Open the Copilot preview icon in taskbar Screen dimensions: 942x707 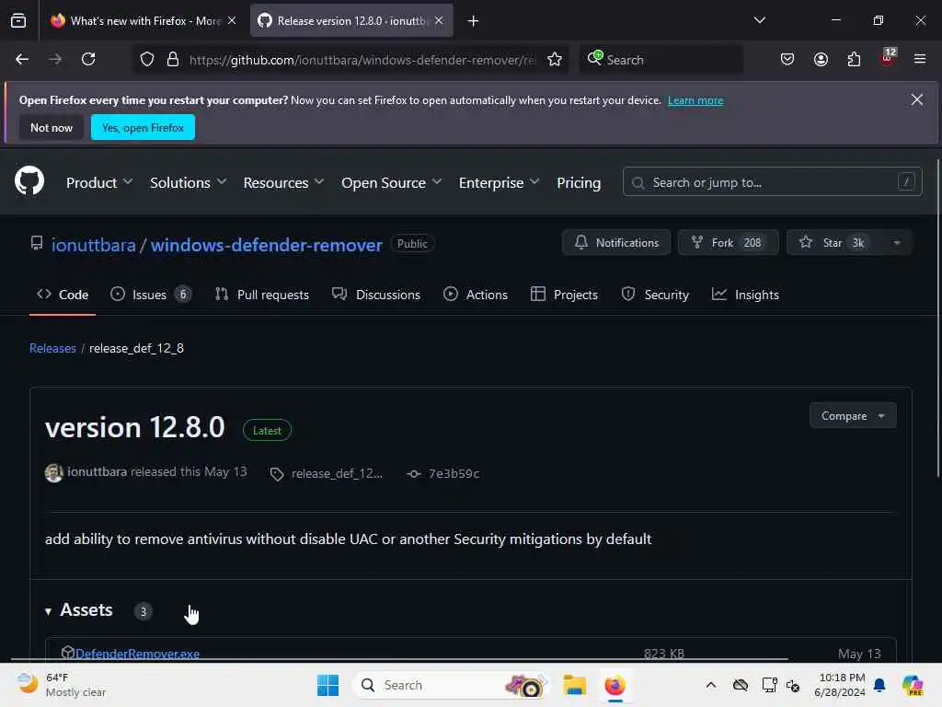click(913, 685)
